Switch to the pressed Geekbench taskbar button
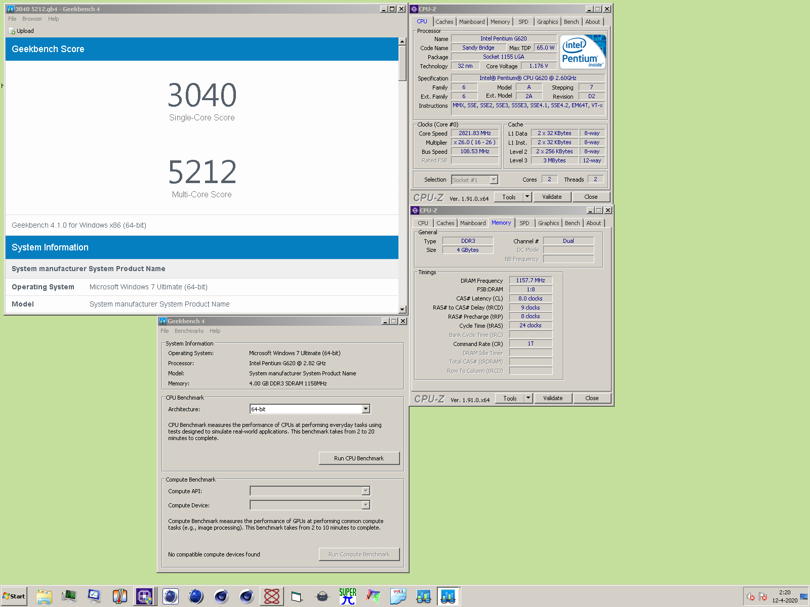The image size is (810, 607). click(449, 596)
